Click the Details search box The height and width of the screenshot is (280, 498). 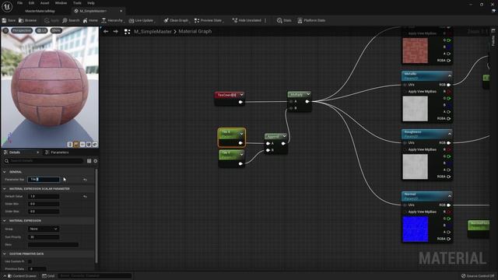[x=44, y=161]
